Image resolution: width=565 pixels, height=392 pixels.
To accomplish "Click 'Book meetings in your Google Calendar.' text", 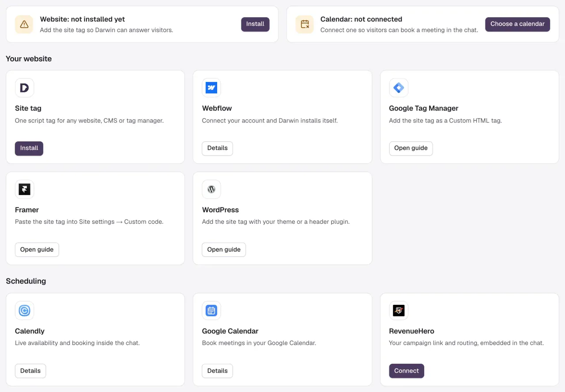I will tap(259, 343).
